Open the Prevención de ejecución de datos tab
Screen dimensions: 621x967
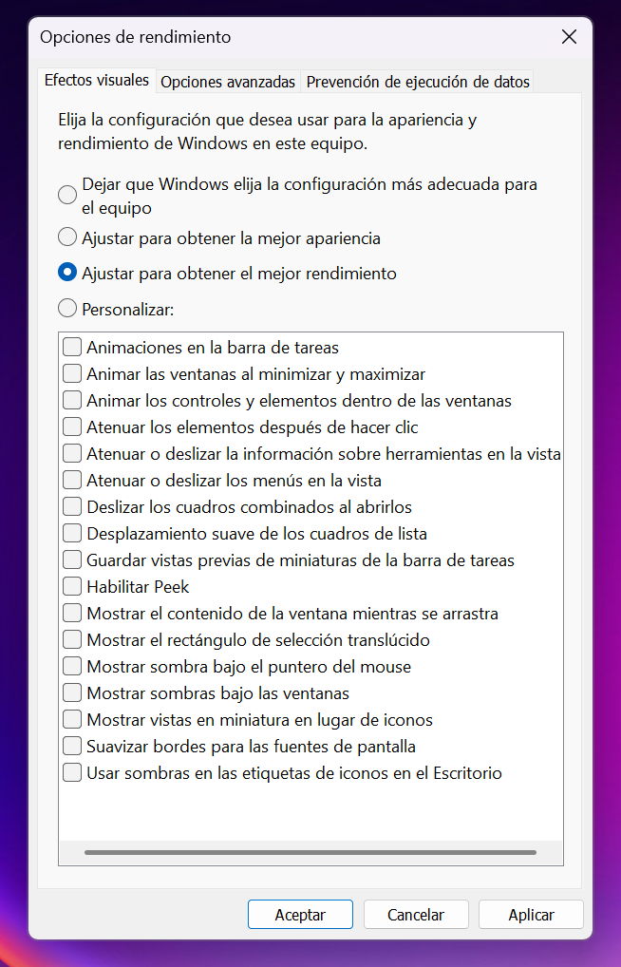(x=418, y=82)
